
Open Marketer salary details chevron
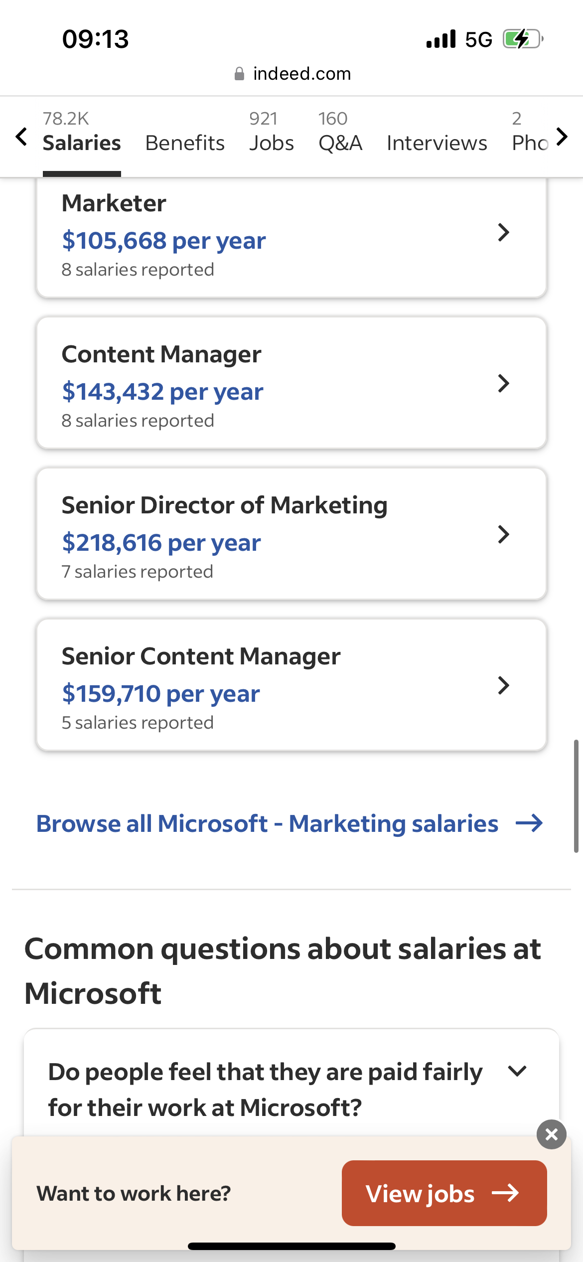[504, 232]
